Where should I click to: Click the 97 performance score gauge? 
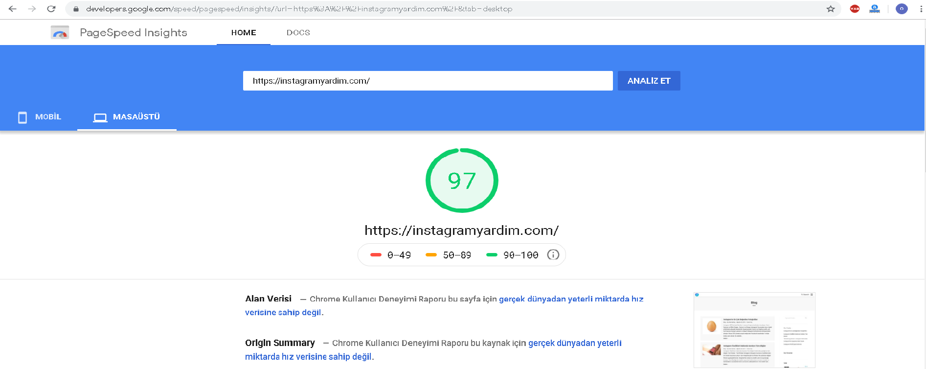[462, 181]
